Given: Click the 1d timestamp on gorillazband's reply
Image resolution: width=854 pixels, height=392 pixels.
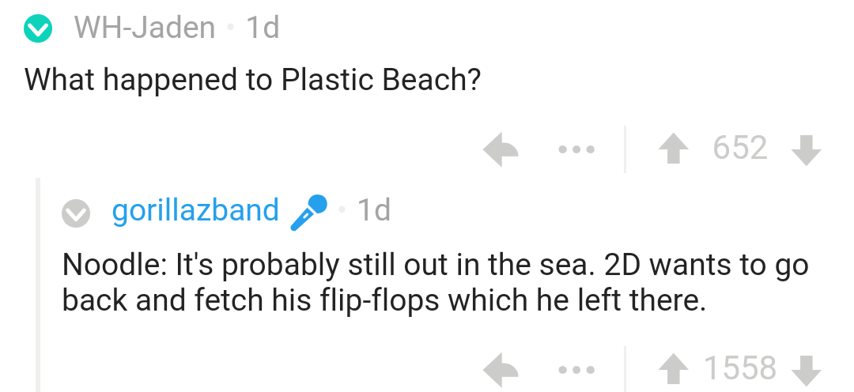Looking at the screenshot, I should [373, 210].
